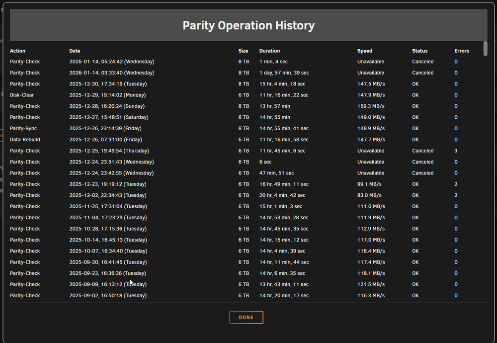Click the history list scrollbar thumb
Screen dimensions: 497x343
coord(485,49)
